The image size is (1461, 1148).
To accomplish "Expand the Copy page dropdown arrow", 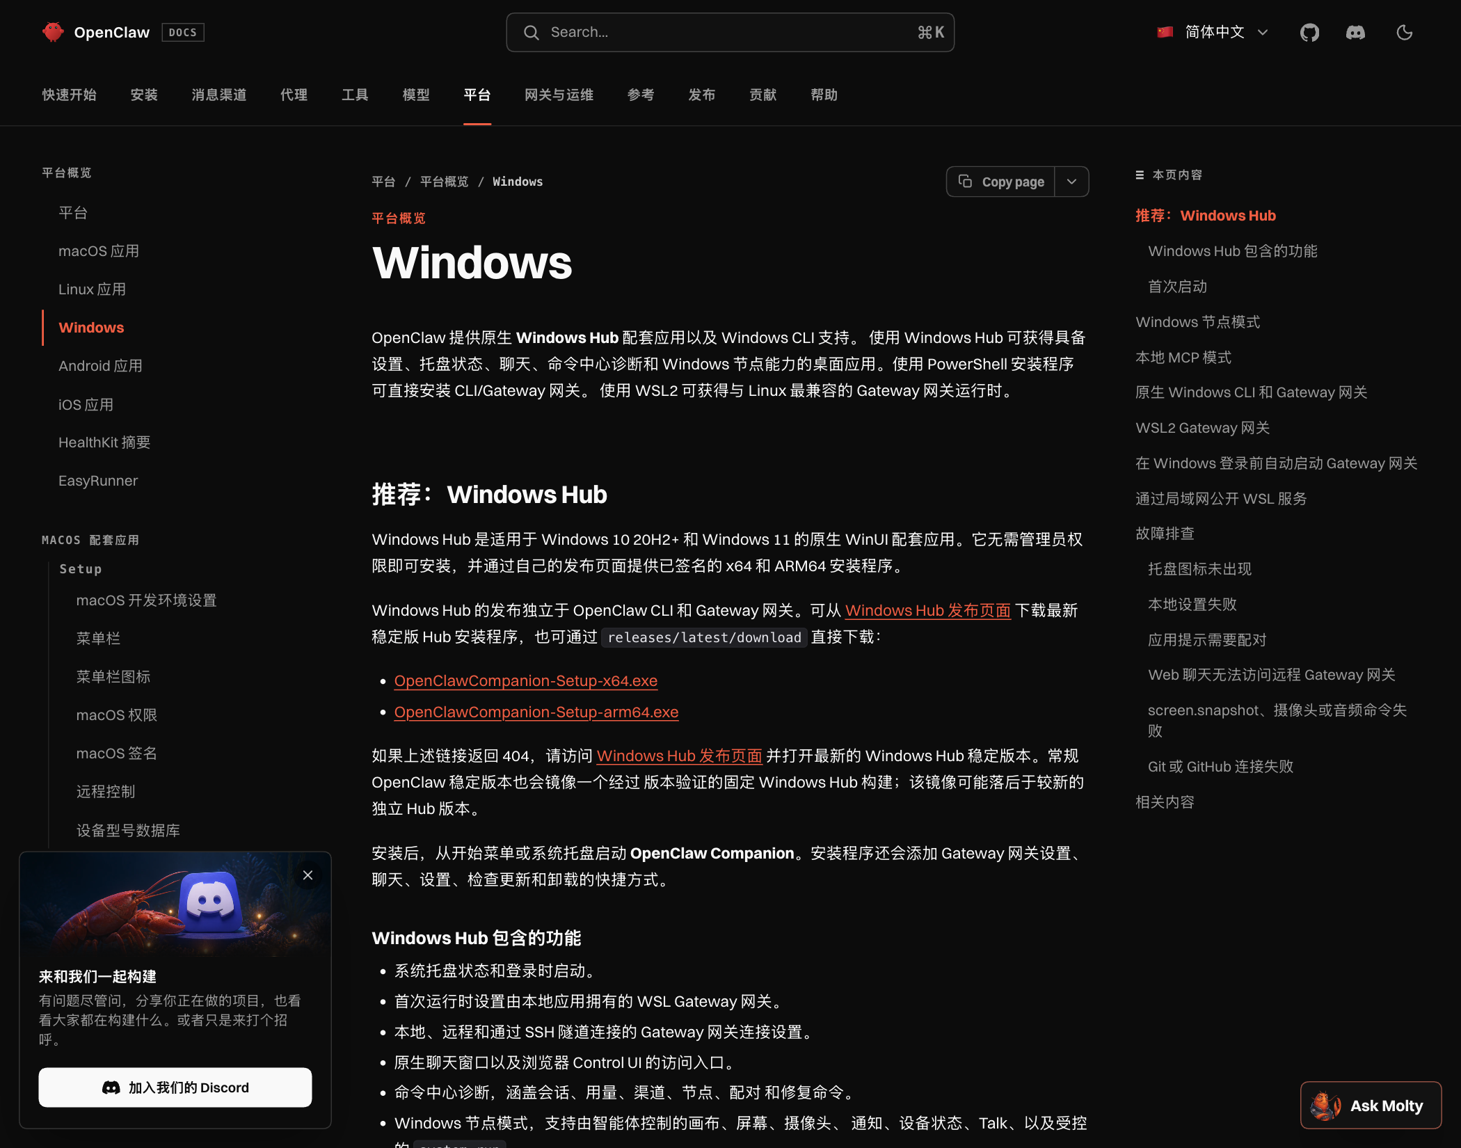I will [x=1071, y=182].
